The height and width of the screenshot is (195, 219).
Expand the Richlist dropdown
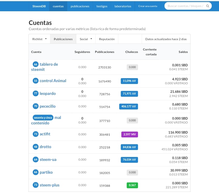pyautogui.click(x=39, y=39)
